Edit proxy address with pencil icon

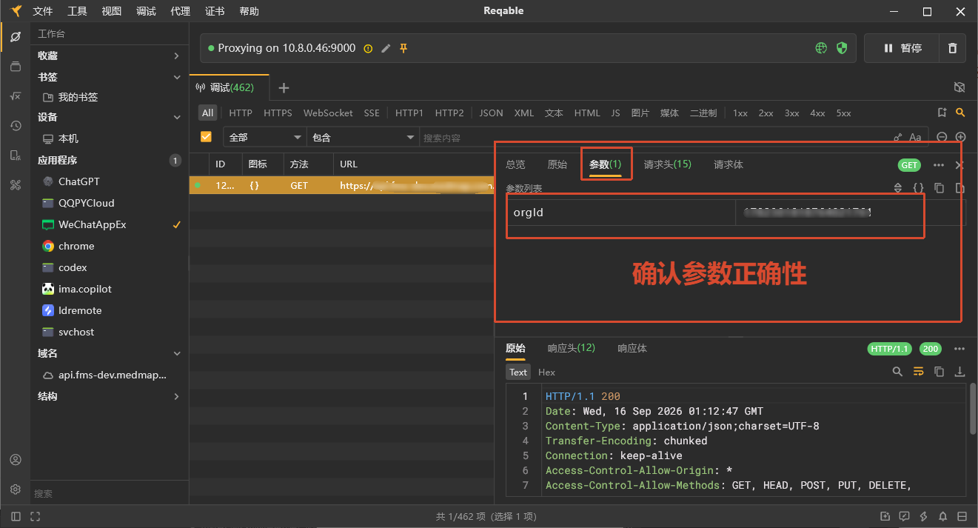coord(386,48)
